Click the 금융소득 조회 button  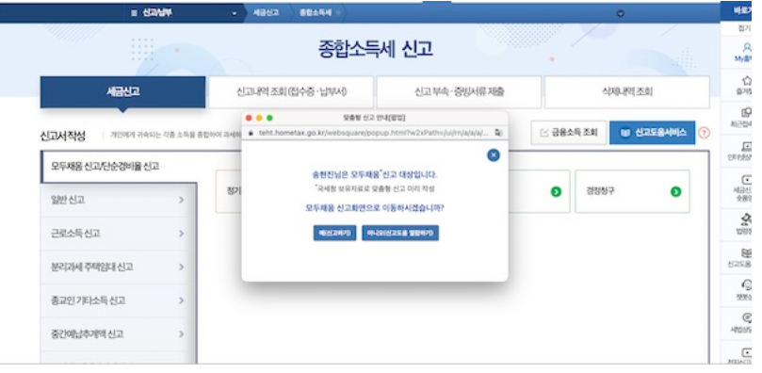click(569, 133)
